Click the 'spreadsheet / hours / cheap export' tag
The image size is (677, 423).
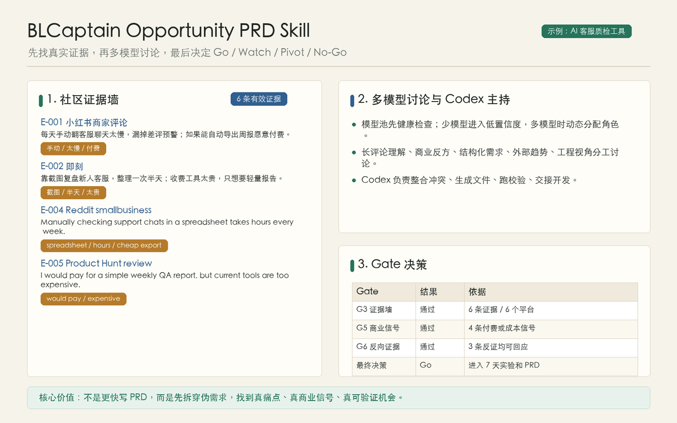tap(104, 245)
